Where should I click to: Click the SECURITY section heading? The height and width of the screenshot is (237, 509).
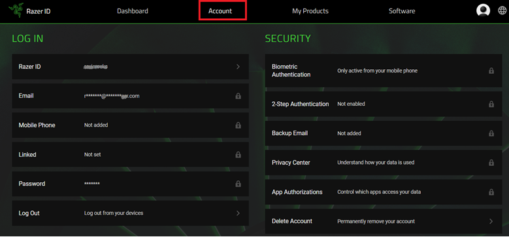[287, 39]
